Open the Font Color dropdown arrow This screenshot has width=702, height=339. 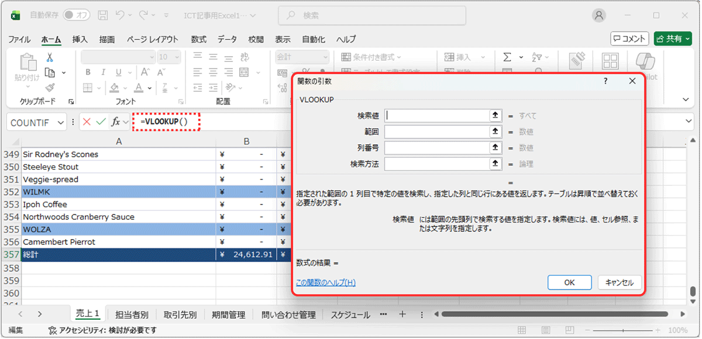tap(150, 88)
